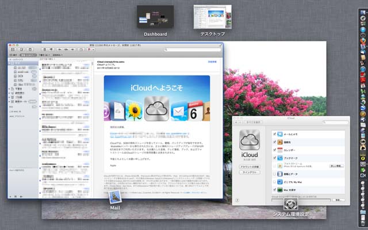The width and height of the screenshot is (368, 230).
Task: Click the red Flag icon in Mail toolbar
Action: (89, 49)
